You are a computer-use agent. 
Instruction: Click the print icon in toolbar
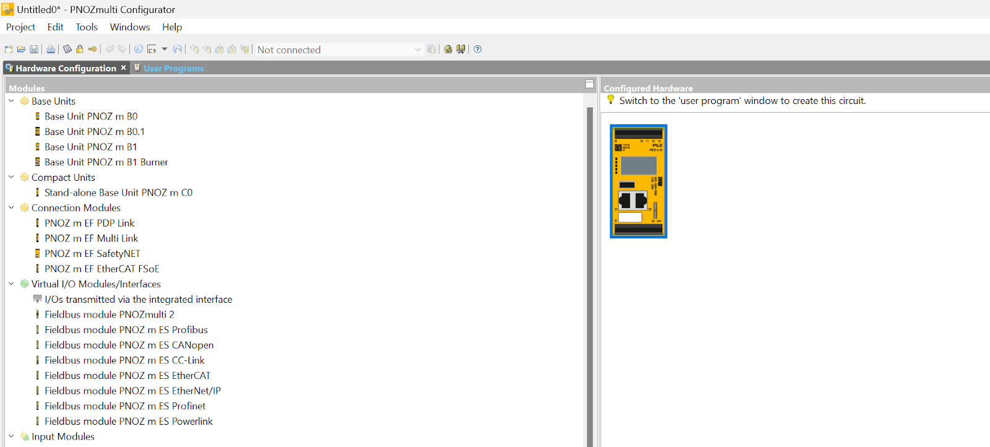coord(51,50)
